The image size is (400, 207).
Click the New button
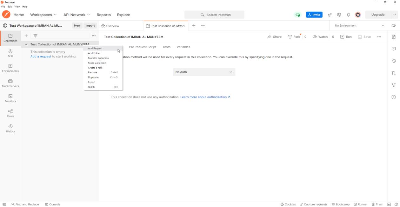[77, 25]
